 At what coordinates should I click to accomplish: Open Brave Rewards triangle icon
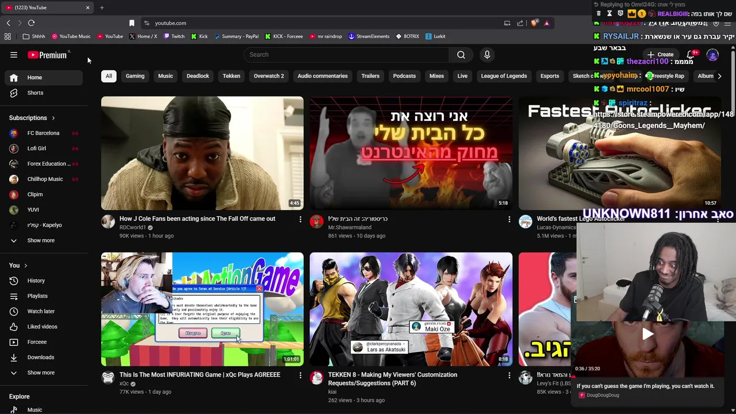click(x=546, y=23)
